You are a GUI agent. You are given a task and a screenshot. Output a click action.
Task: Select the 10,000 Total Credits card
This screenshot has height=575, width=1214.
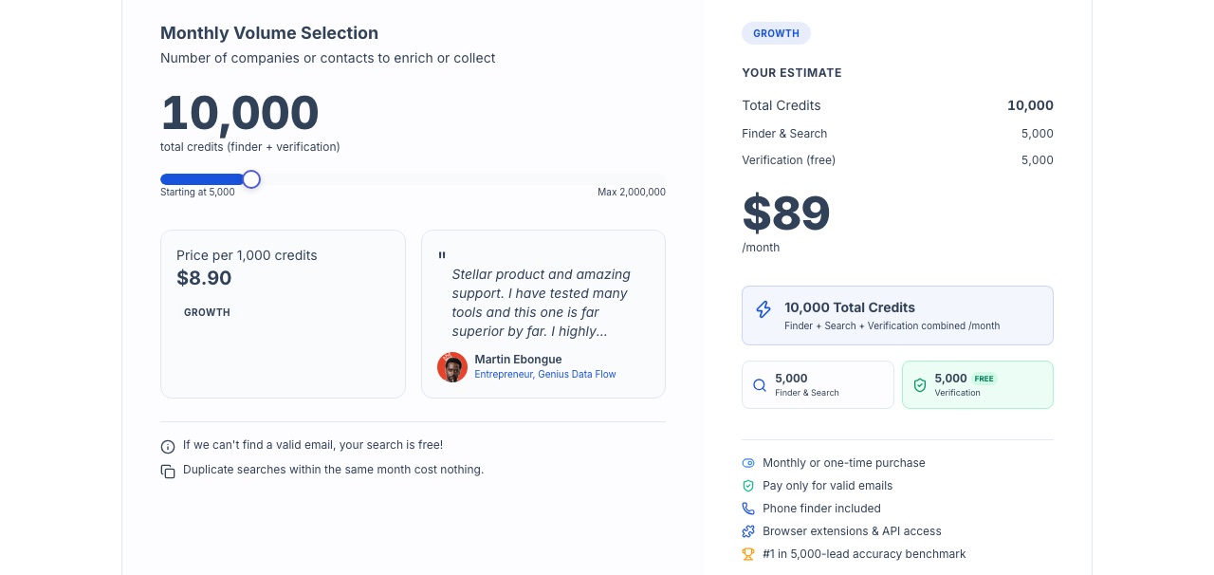click(x=897, y=316)
